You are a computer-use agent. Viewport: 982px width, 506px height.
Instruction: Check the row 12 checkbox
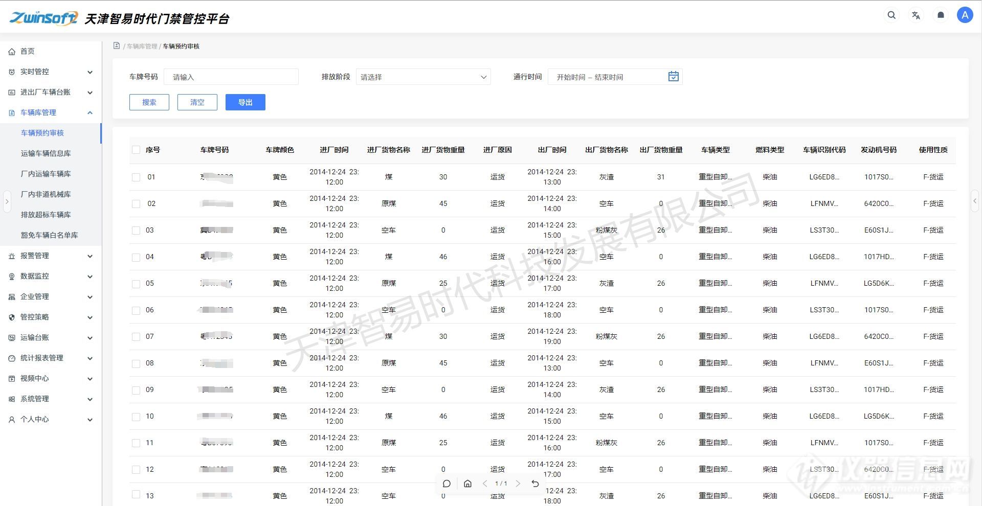136,469
